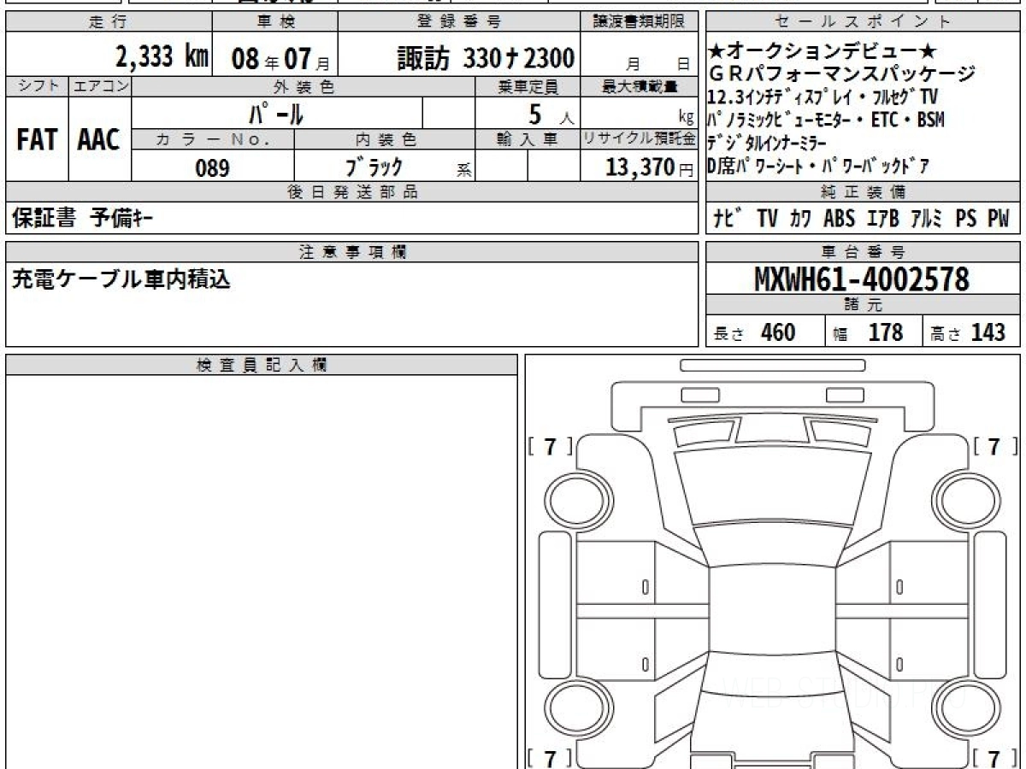Click the 乗車定員 header
The width and height of the screenshot is (1026, 769).
(x=528, y=86)
